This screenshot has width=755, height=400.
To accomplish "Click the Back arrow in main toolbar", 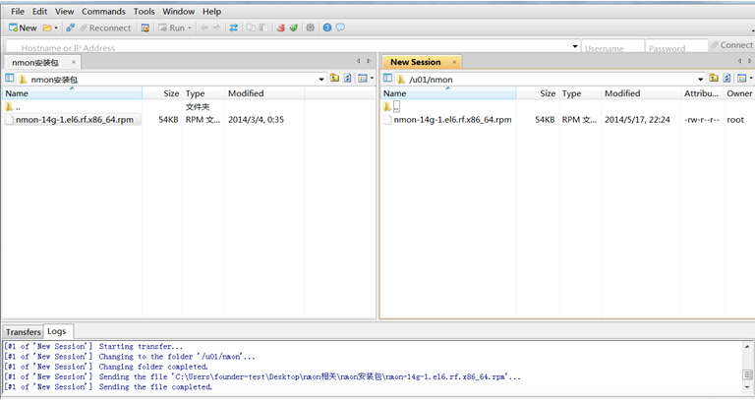I will click(x=204, y=28).
